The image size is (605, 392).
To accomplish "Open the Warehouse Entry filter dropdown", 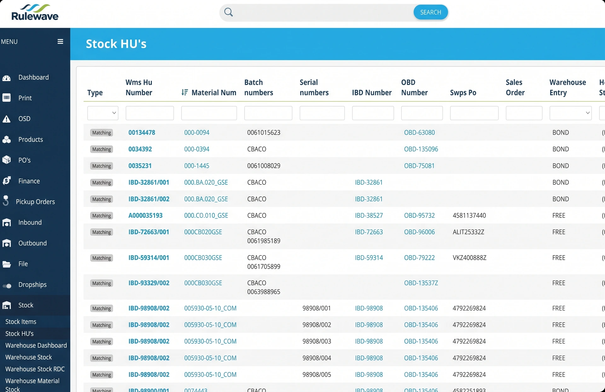I will [x=571, y=113].
